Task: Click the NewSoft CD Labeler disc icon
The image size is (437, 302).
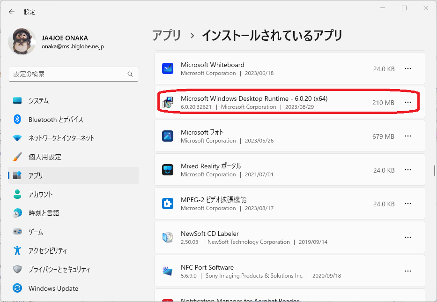Action: point(168,237)
